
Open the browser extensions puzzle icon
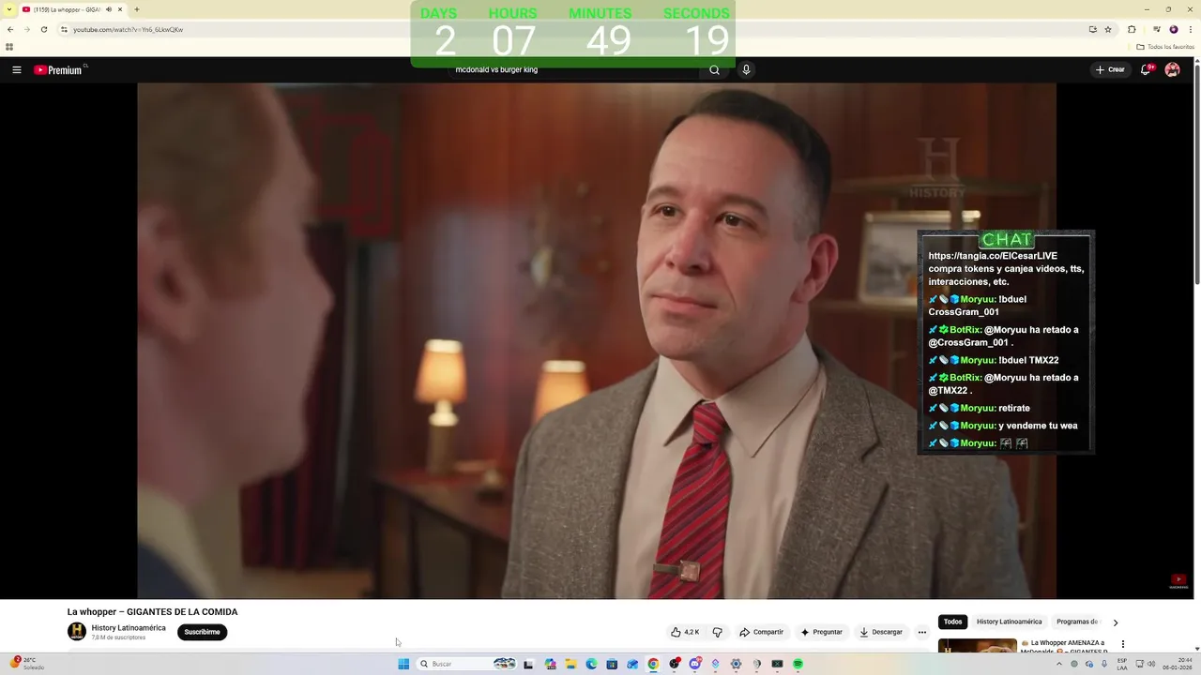(x=1132, y=29)
